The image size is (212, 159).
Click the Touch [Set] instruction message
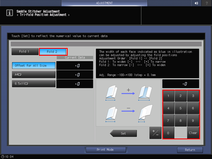[59, 36]
